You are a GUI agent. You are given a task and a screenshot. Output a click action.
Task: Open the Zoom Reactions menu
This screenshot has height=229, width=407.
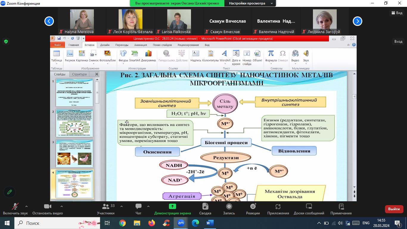point(253,209)
